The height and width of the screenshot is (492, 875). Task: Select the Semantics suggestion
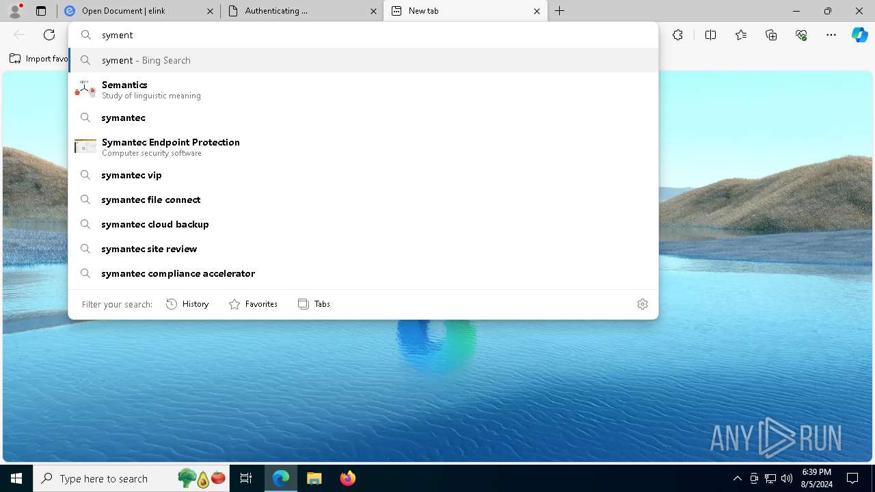tap(363, 89)
